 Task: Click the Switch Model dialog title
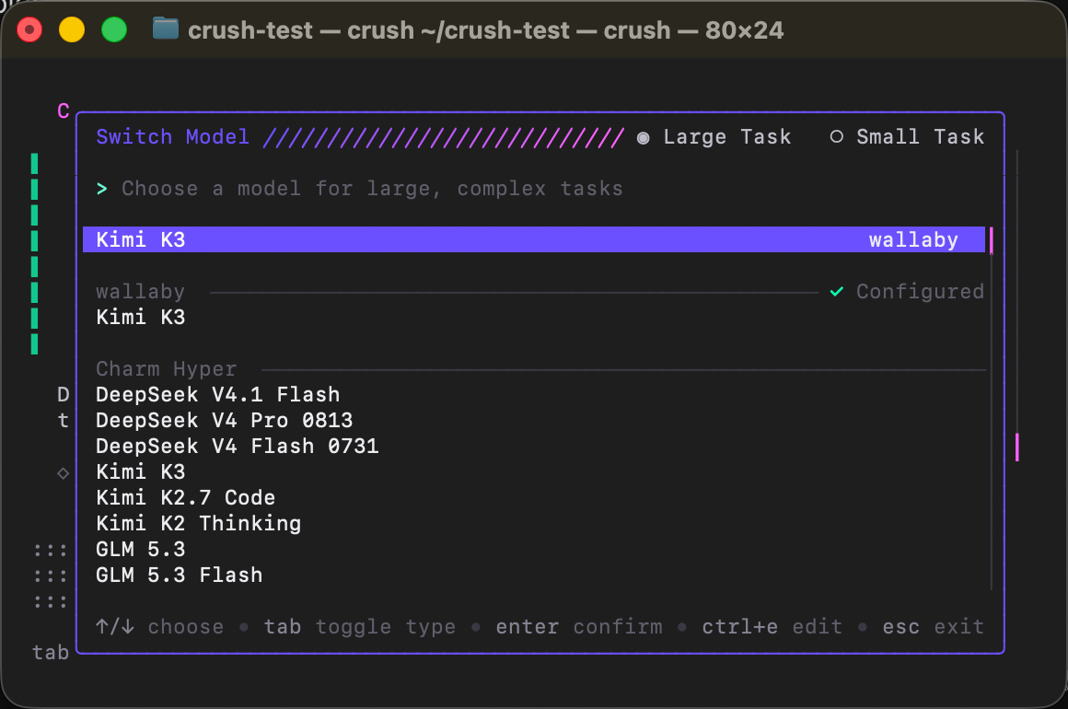point(172,137)
